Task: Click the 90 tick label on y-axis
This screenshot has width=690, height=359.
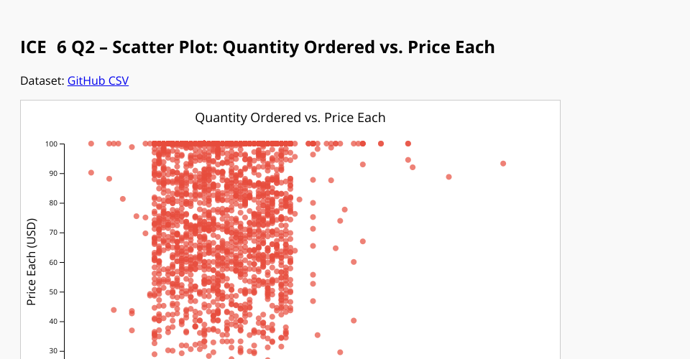Action: (52, 173)
